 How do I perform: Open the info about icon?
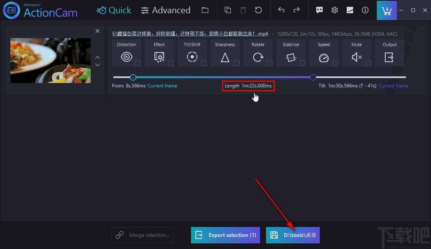[365, 10]
